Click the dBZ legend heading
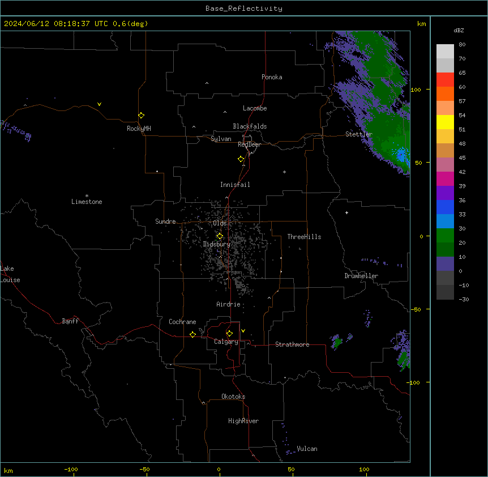The image size is (488, 477). 459,31
